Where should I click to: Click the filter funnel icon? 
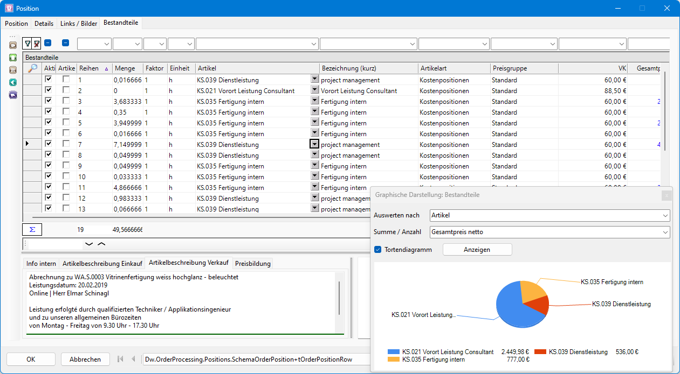pos(28,44)
